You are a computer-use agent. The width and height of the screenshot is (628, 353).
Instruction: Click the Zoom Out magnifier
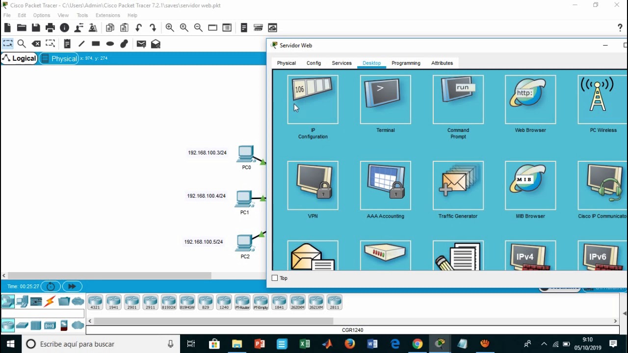(x=198, y=28)
